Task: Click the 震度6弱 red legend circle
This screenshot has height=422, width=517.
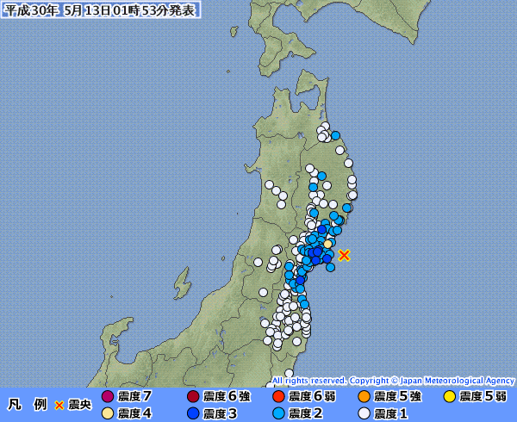Action: point(278,396)
